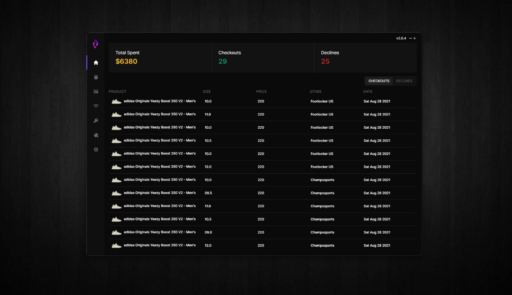Image resolution: width=512 pixels, height=295 pixels.
Task: Click shoe thumbnail in Champssports size 10.5 row
Action: click(x=116, y=219)
